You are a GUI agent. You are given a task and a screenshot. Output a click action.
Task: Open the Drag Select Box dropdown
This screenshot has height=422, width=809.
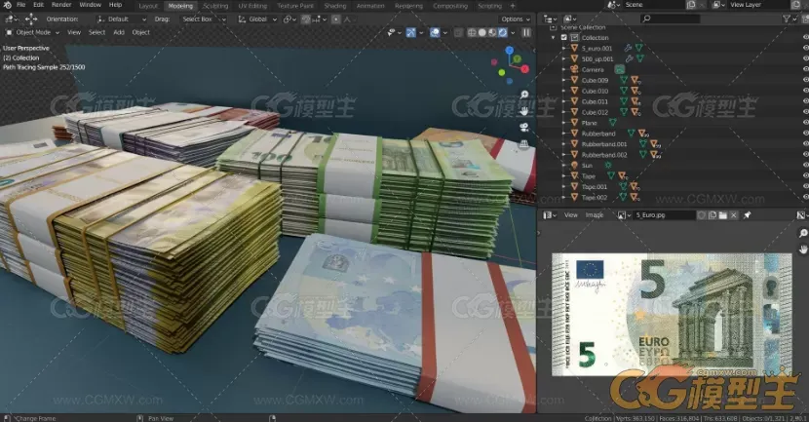(x=204, y=19)
